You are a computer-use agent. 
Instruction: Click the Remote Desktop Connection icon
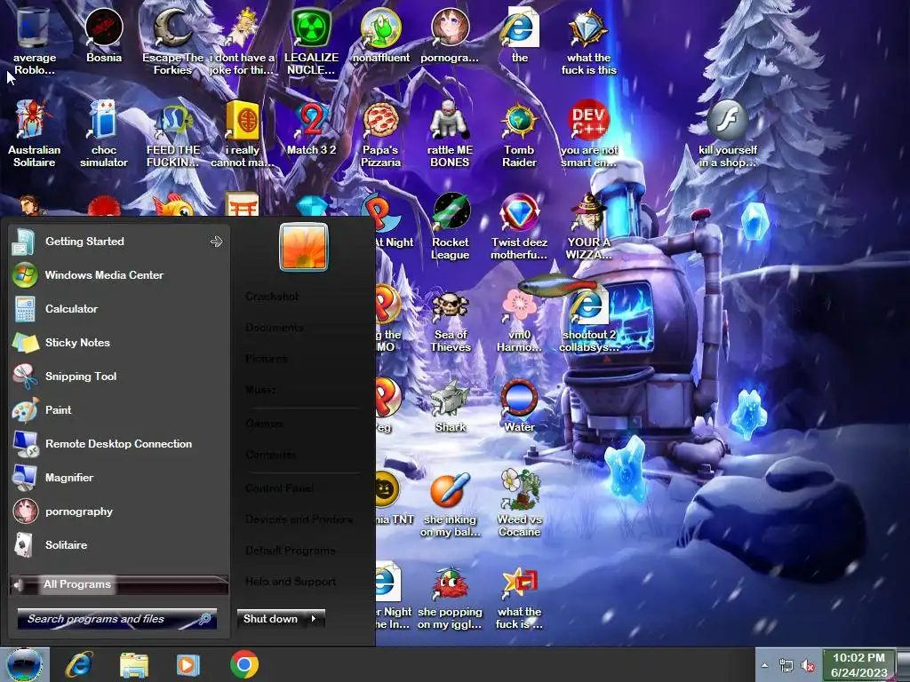click(x=25, y=444)
